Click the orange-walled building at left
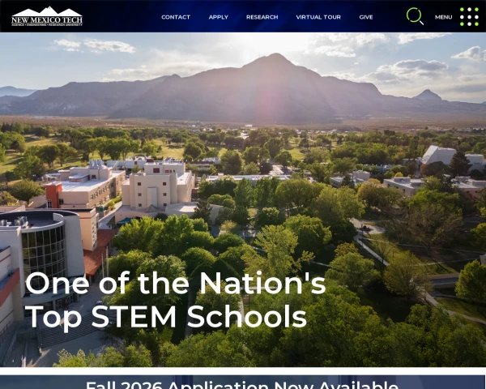This screenshot has height=389, width=486. coord(53,195)
